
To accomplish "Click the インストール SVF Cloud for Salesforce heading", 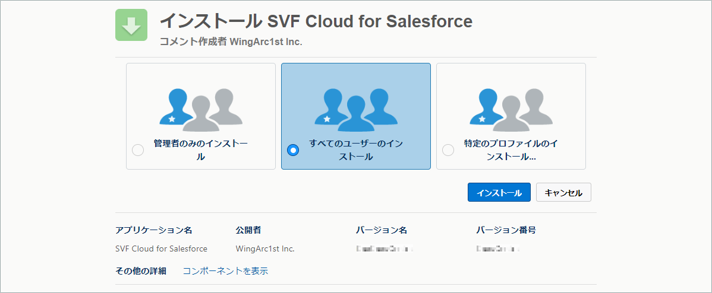I will coord(316,21).
